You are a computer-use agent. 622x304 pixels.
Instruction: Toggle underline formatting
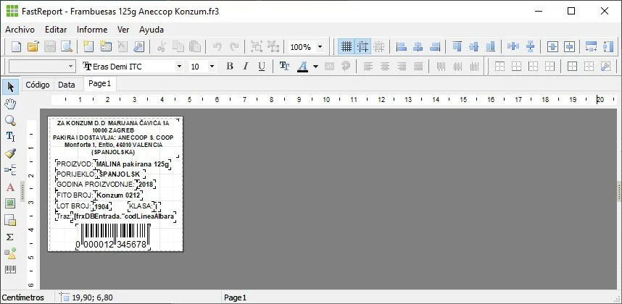pos(262,66)
